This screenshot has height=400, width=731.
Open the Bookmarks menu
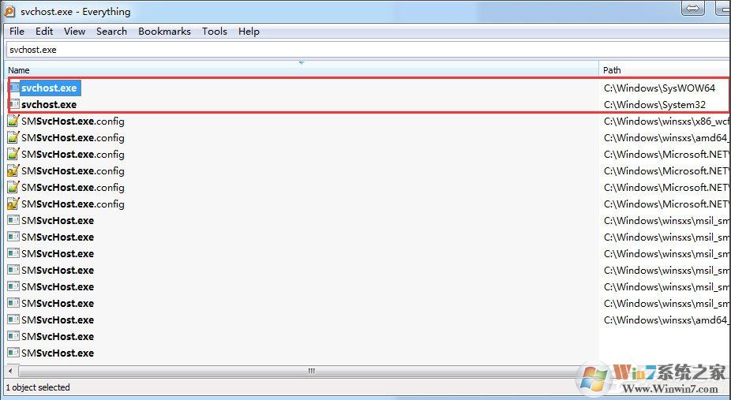click(x=164, y=32)
